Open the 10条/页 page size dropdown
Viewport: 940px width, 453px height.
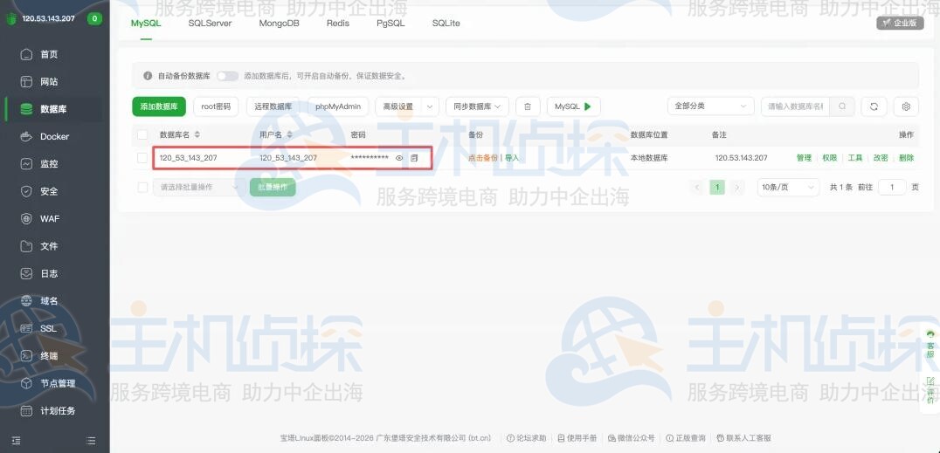pyautogui.click(x=788, y=187)
